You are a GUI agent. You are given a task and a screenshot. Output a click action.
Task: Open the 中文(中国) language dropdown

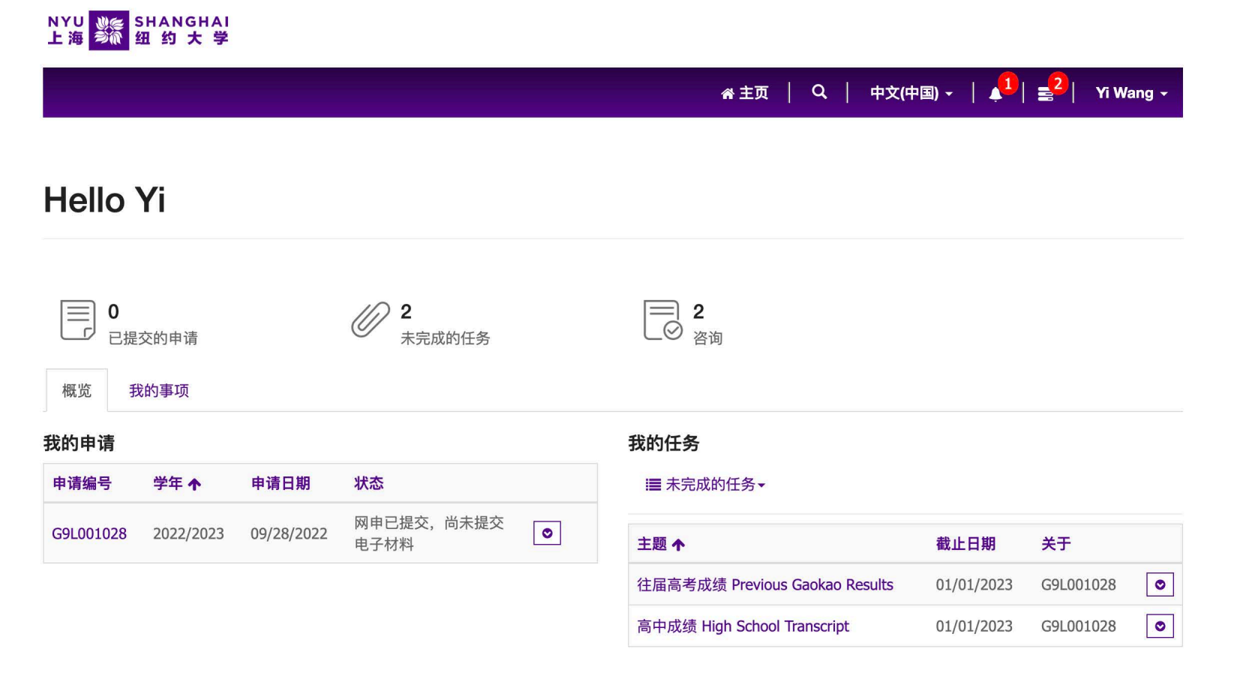point(910,92)
